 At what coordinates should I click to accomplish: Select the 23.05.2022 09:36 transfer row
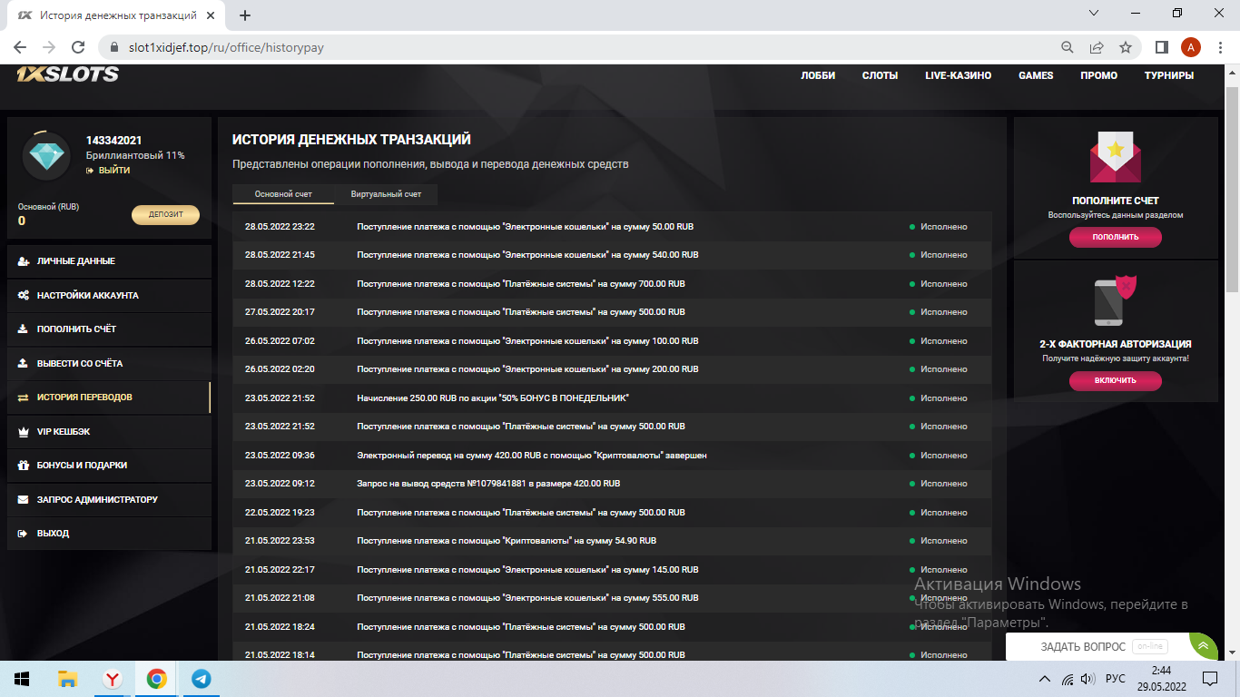point(612,456)
